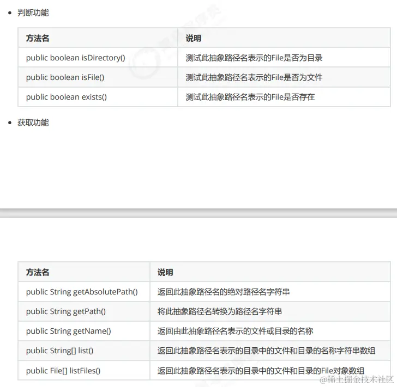Click '说明' header in second table
Screen dimensions: 397x387
point(165,272)
